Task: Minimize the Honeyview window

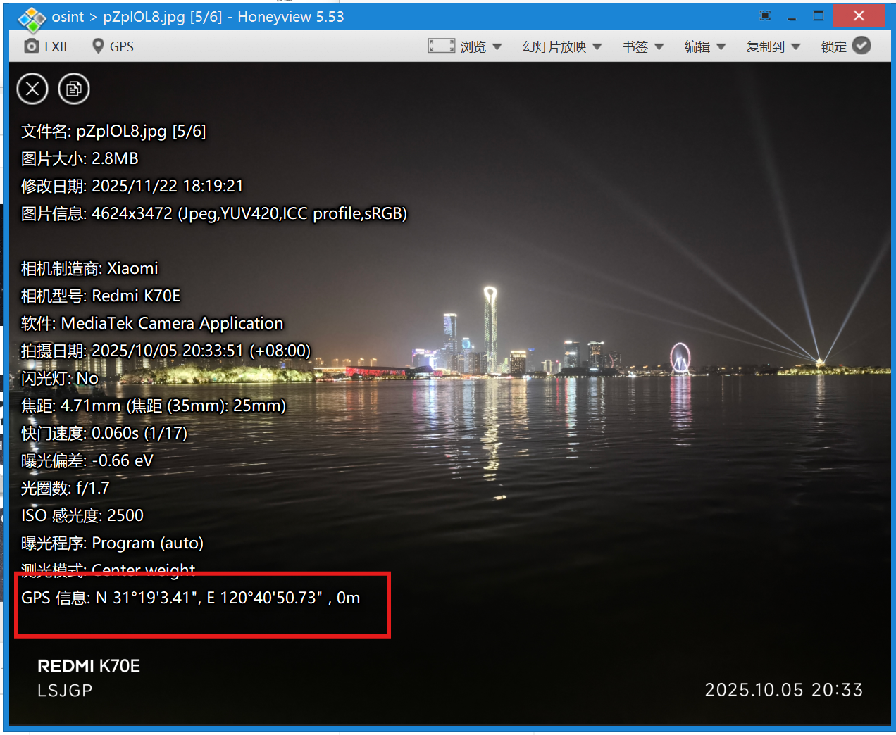Action: [x=792, y=16]
